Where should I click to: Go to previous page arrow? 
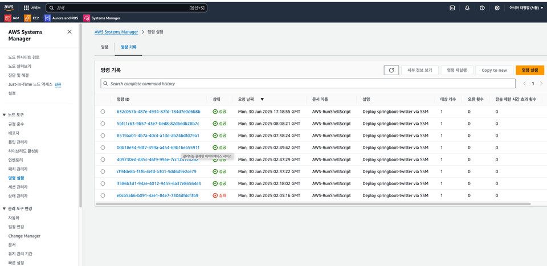[x=524, y=83]
